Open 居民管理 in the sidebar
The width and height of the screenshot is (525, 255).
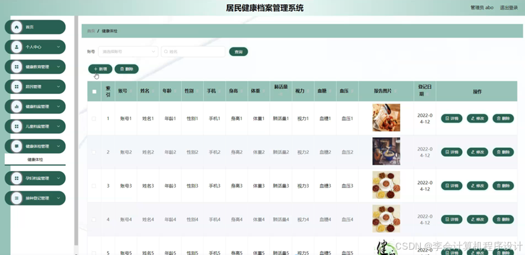(35, 86)
